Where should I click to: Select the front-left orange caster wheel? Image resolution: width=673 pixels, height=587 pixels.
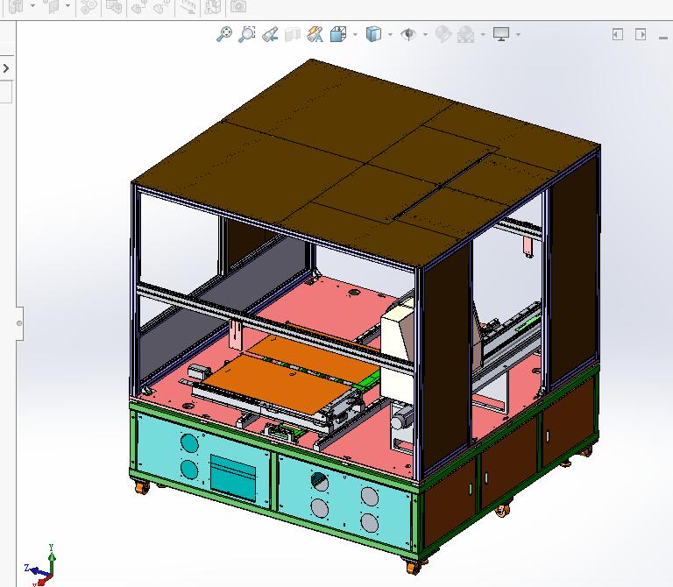[141, 487]
